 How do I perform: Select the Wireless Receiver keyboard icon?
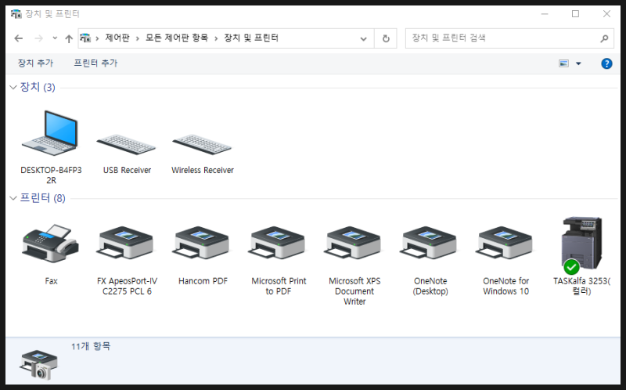click(202, 144)
